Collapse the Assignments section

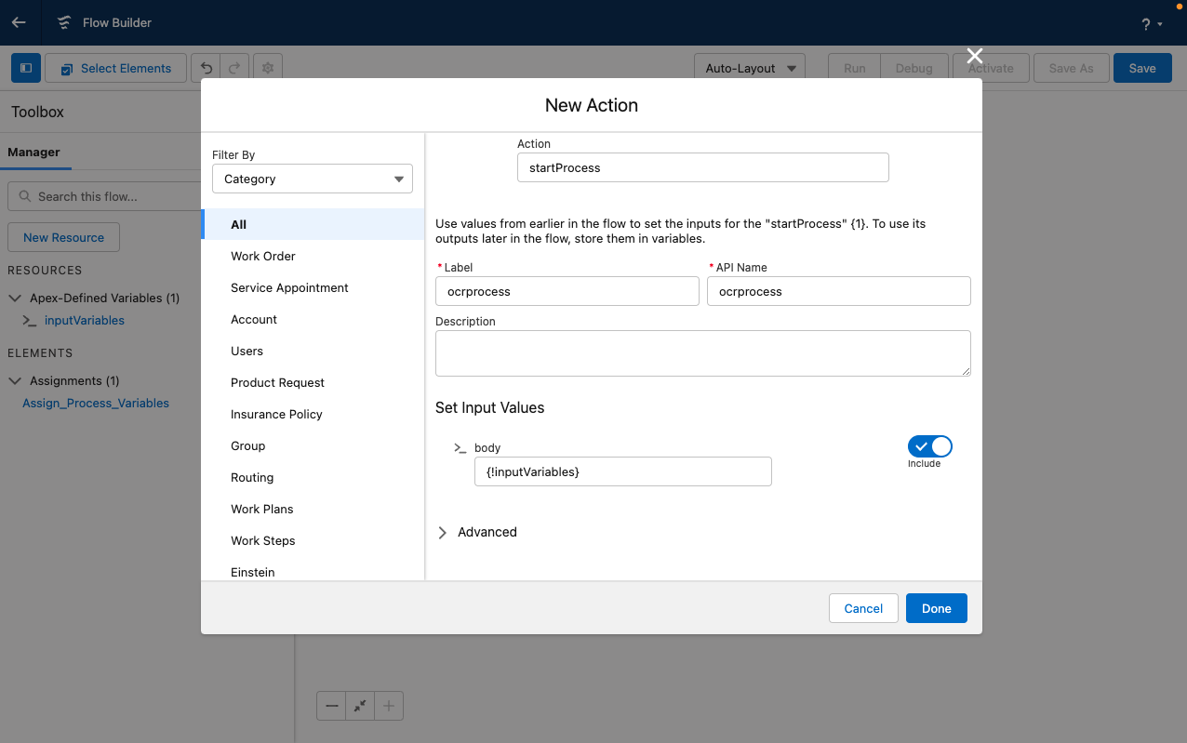[x=15, y=381]
